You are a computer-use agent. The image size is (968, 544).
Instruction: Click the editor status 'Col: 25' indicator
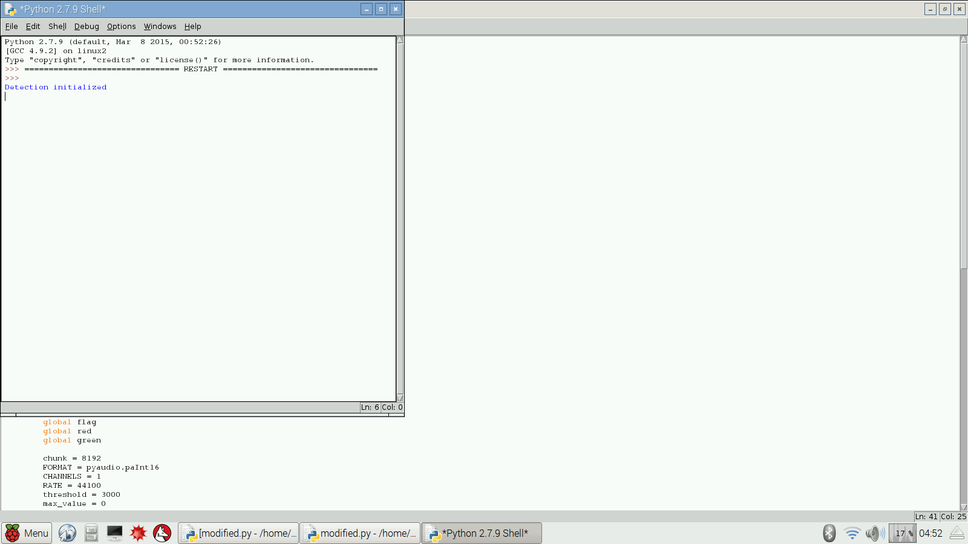point(953,517)
